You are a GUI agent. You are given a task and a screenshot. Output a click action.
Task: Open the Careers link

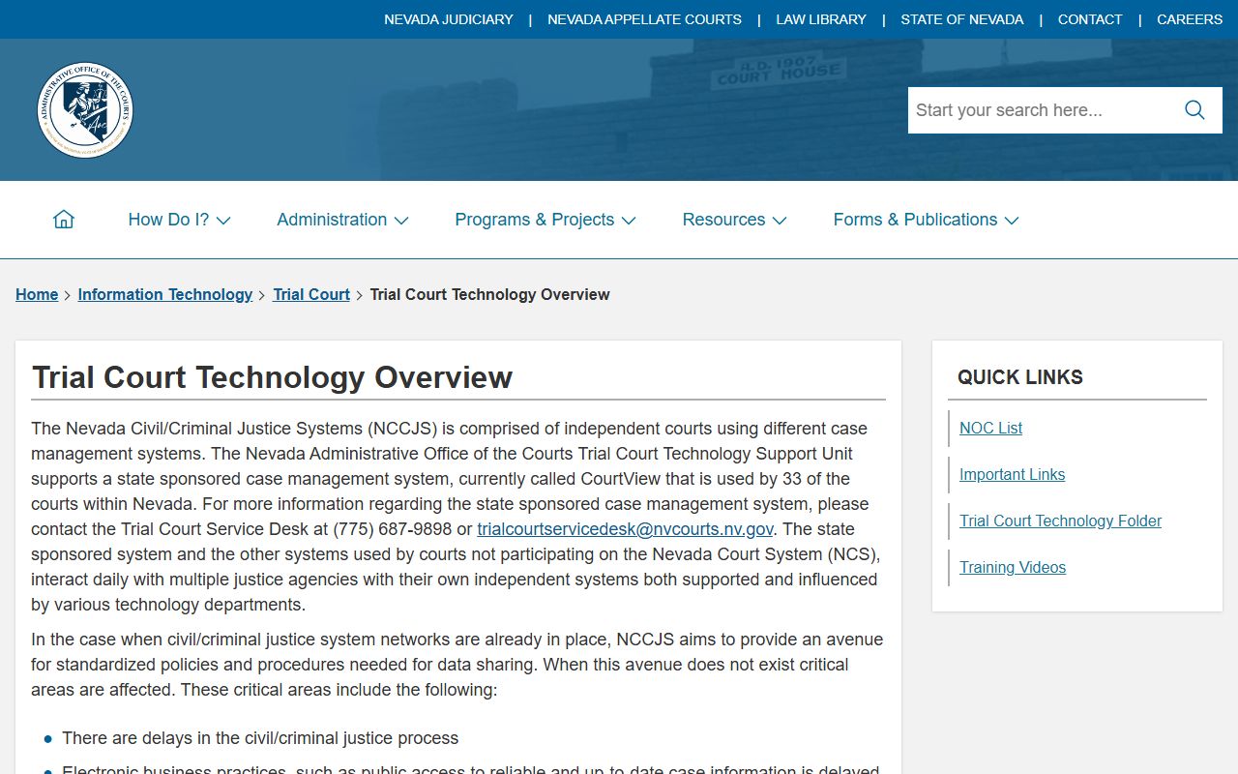pyautogui.click(x=1190, y=19)
